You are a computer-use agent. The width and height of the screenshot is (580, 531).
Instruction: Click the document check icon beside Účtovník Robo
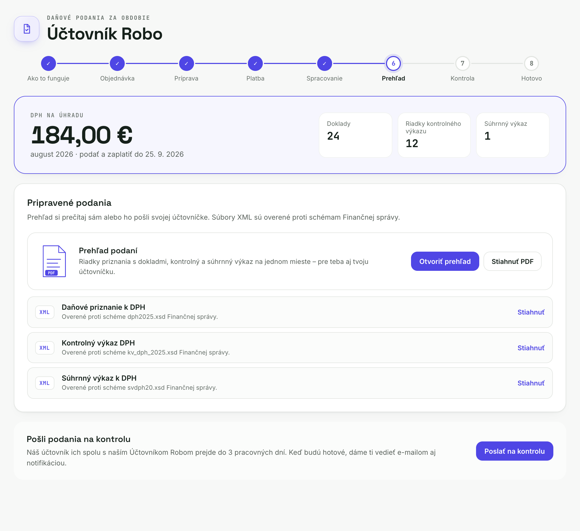tap(27, 29)
